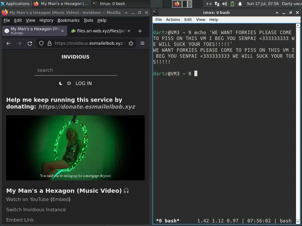
Task: Open the terminal Help menu
Action: (x=214, y=20)
